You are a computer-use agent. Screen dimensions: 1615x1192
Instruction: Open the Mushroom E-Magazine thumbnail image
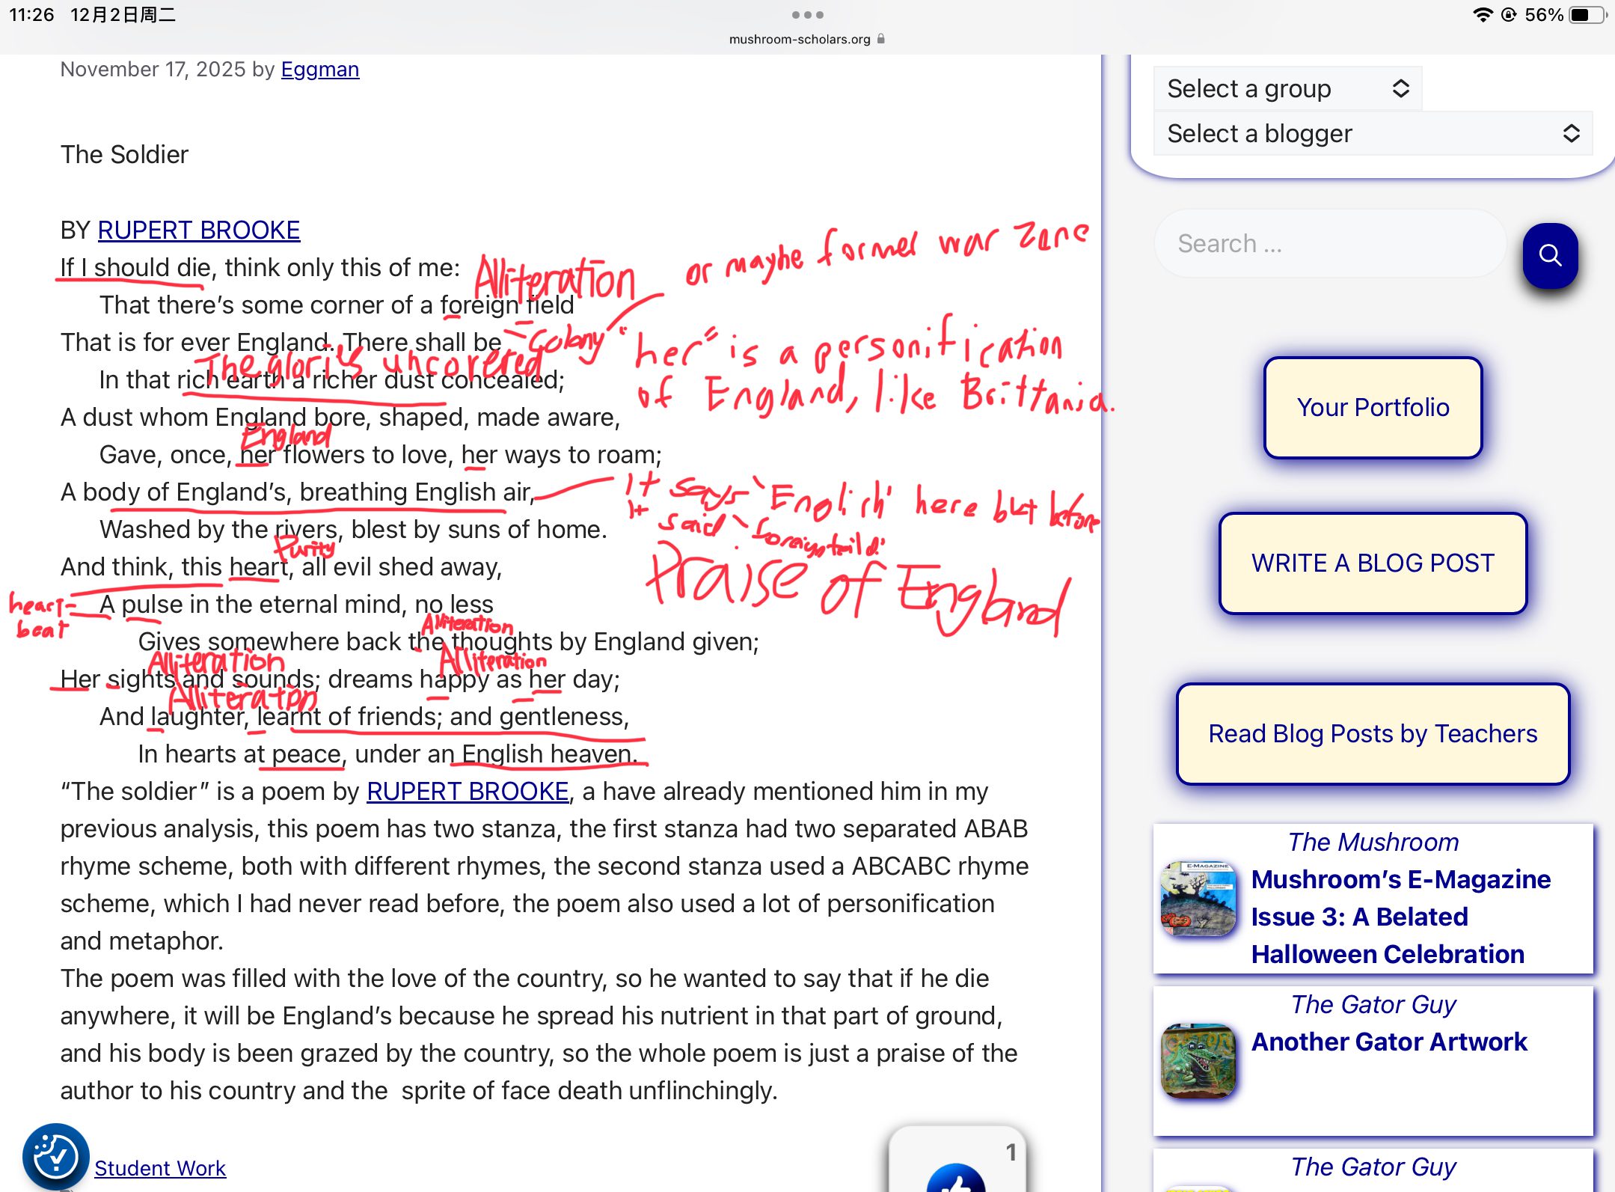(x=1198, y=899)
